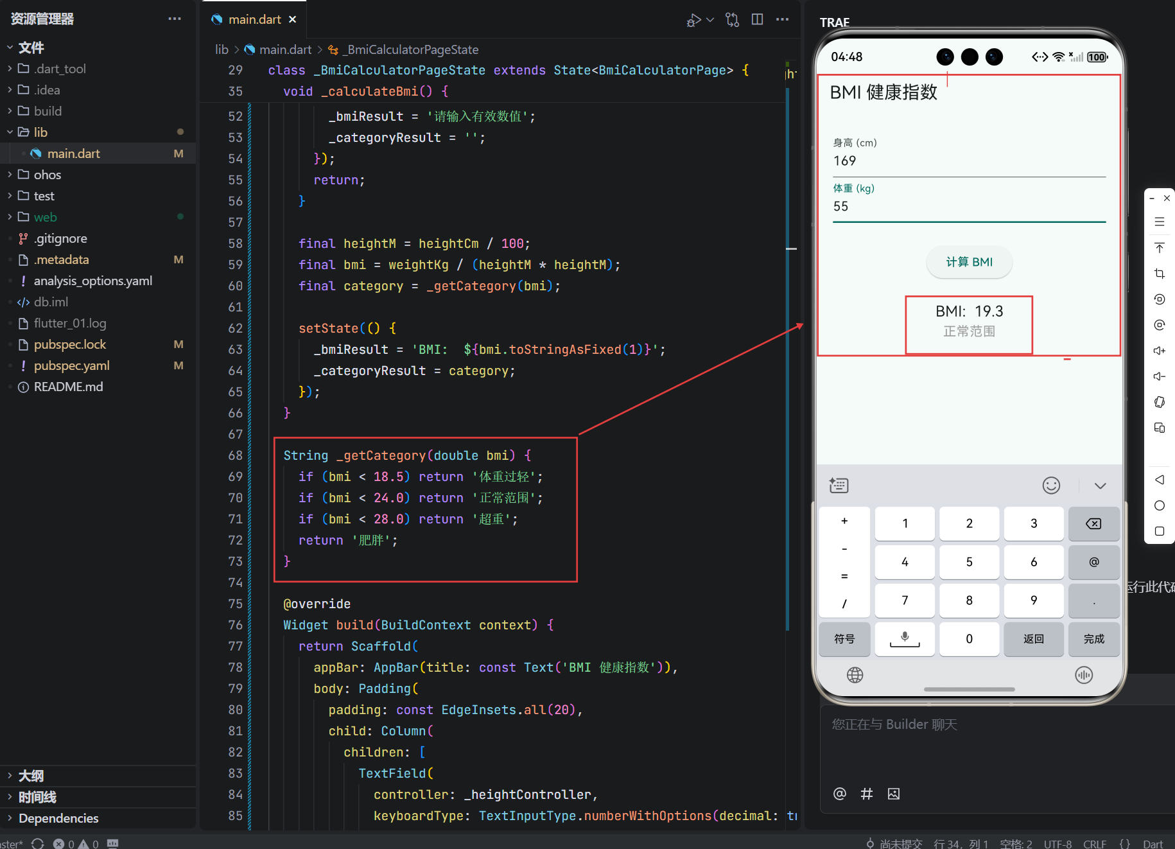Viewport: 1175px width, 849px height.
Task: Tap the 返回 key on the keyboard
Action: 1033,639
